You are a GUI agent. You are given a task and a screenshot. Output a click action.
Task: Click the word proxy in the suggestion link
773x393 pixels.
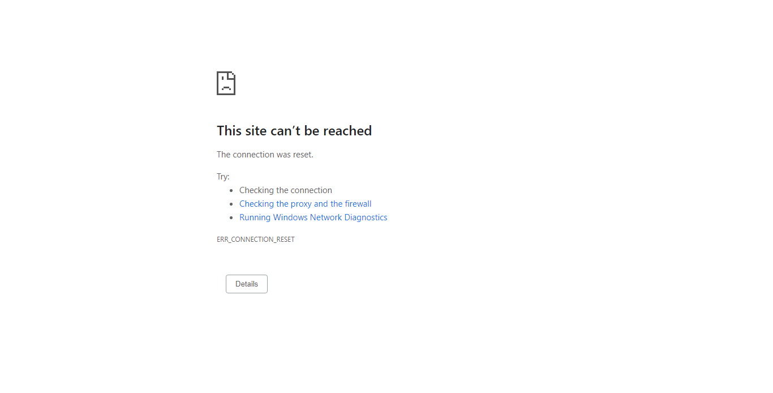coord(302,204)
